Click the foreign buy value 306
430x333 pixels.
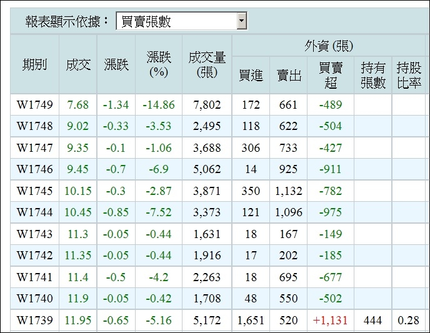(x=251, y=147)
